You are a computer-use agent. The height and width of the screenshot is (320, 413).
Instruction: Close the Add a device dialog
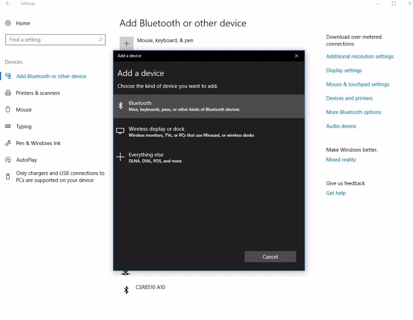point(297,56)
